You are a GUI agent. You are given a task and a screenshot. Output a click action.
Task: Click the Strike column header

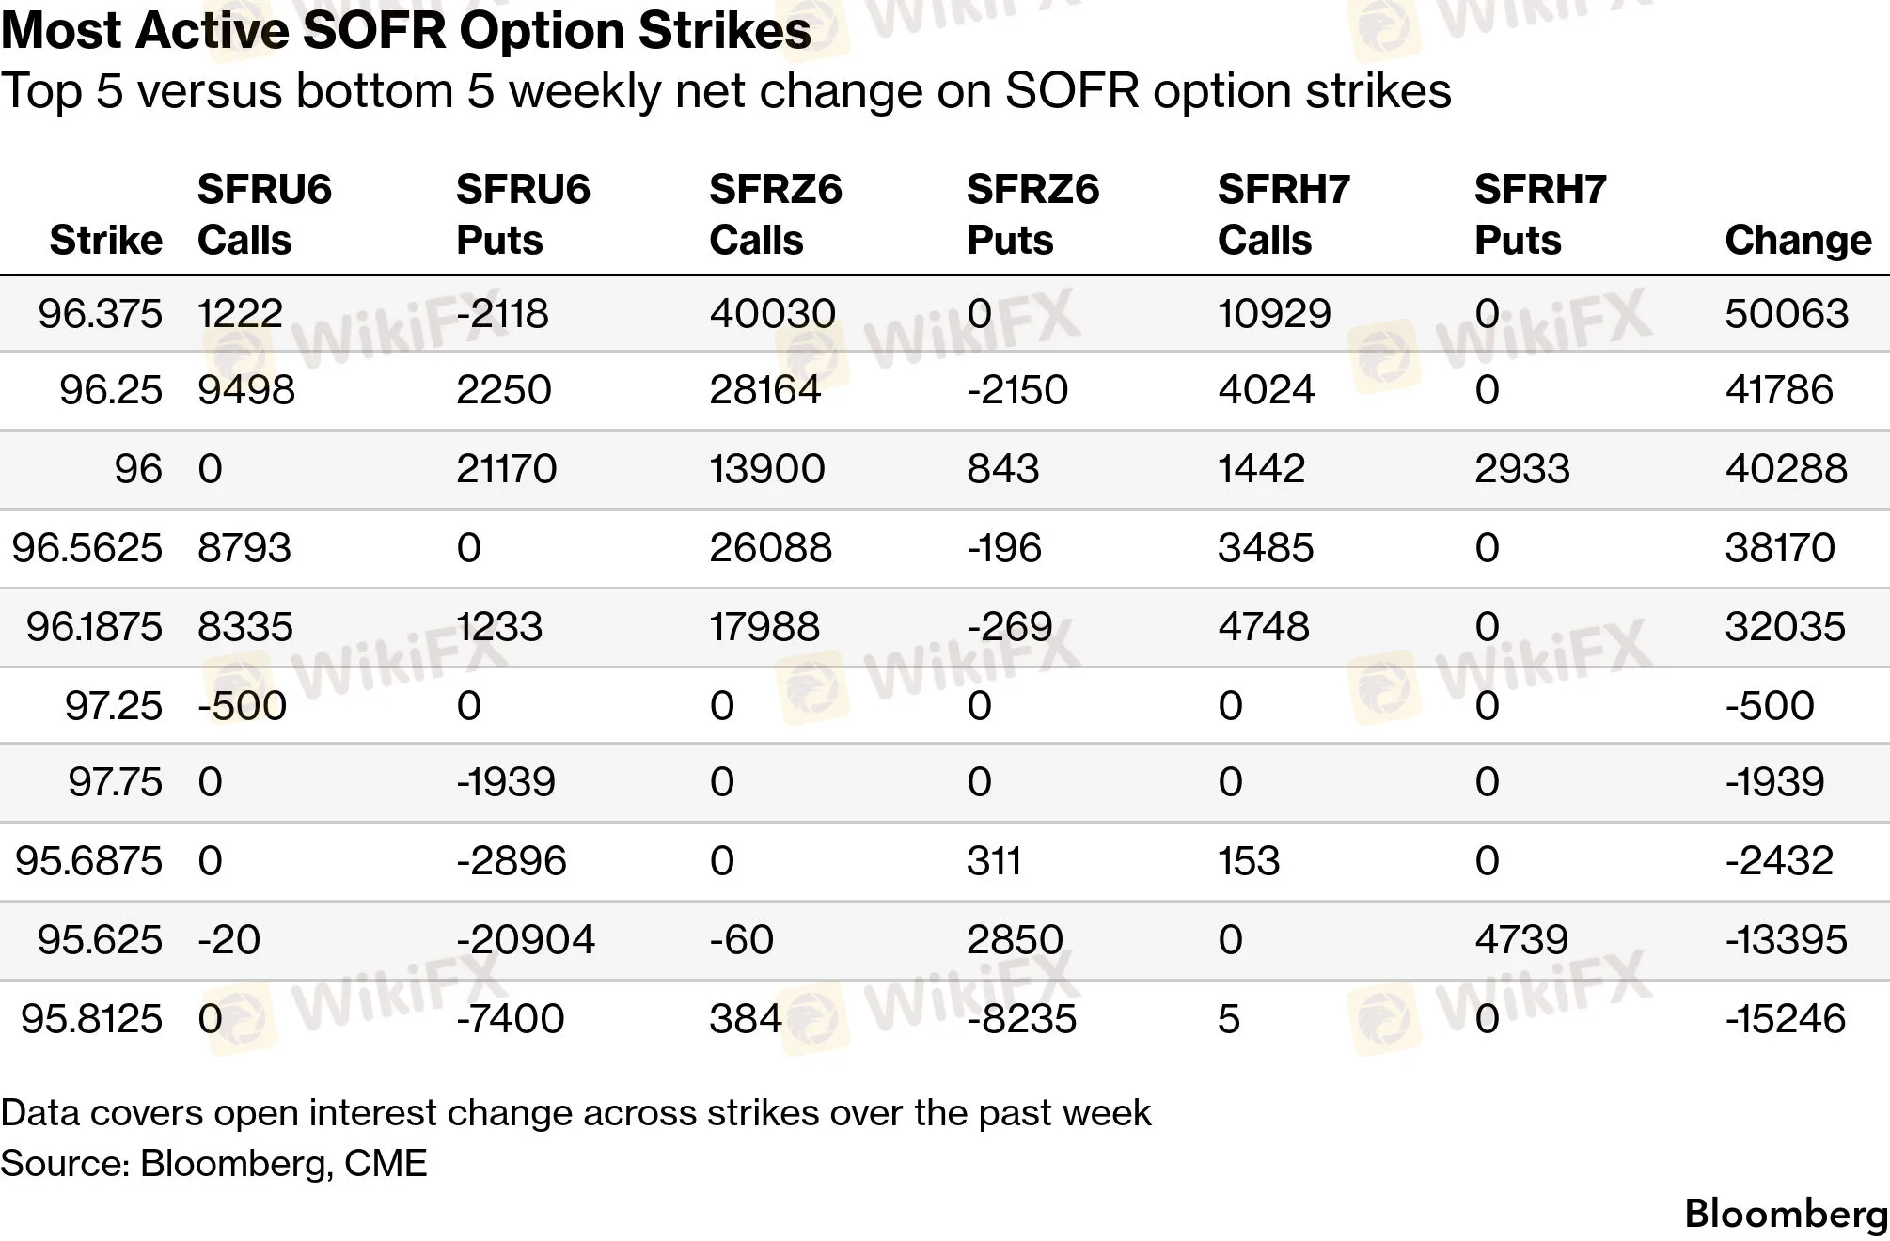(105, 241)
